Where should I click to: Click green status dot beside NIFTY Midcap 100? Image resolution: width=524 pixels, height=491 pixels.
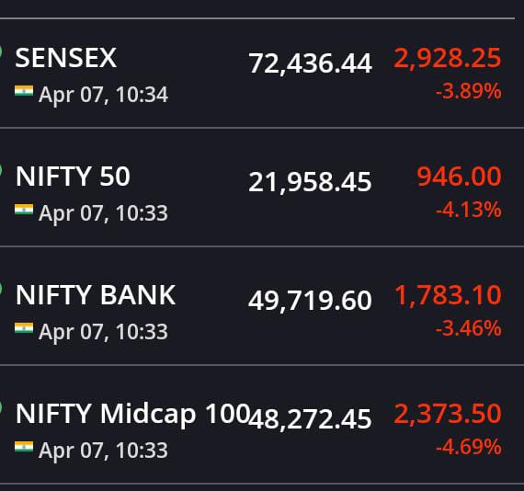tap(1, 408)
